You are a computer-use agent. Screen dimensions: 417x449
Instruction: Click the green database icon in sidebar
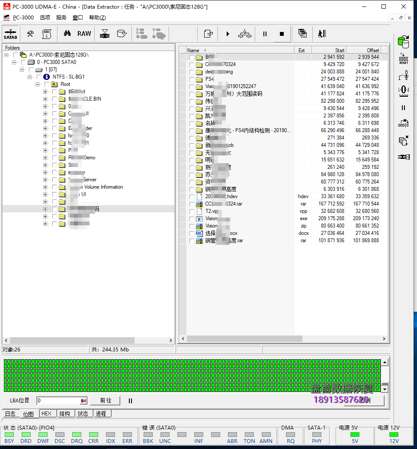coord(404,42)
